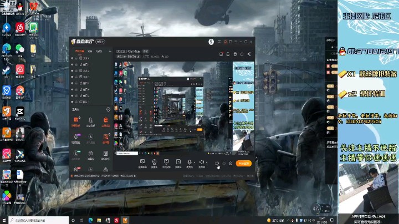Open the mode pill beside the app logo
The image size is (399, 224).
tap(100, 42)
